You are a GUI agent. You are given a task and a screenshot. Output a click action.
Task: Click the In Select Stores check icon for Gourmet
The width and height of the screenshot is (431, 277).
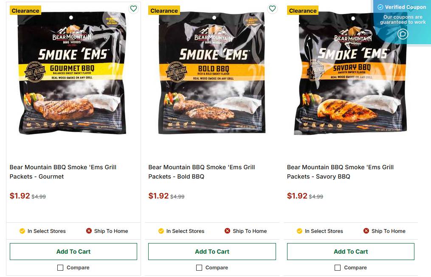(x=22, y=231)
